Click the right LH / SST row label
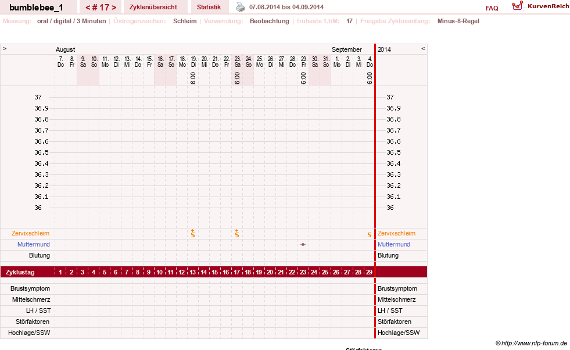The height and width of the screenshot is (350, 570). point(390,310)
